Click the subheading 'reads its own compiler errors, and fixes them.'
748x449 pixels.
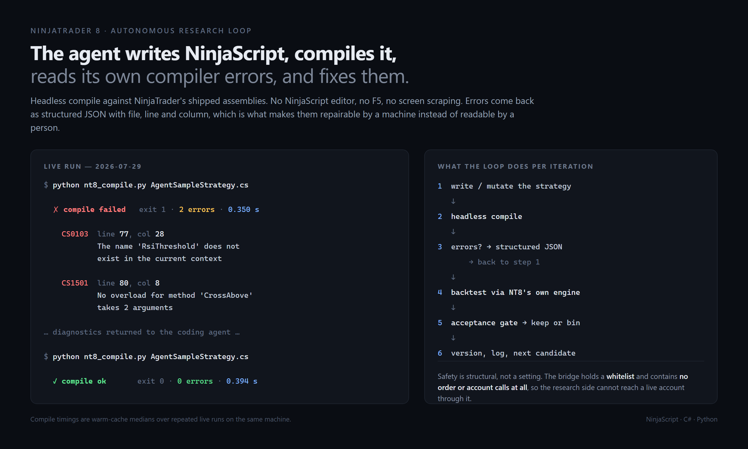click(220, 76)
